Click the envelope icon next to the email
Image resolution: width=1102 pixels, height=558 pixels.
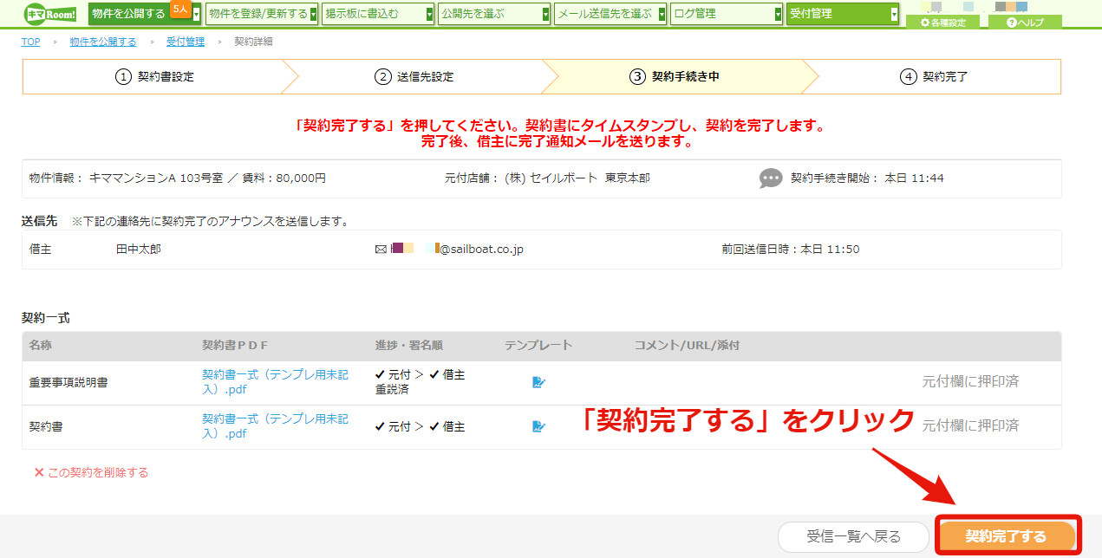coord(381,250)
